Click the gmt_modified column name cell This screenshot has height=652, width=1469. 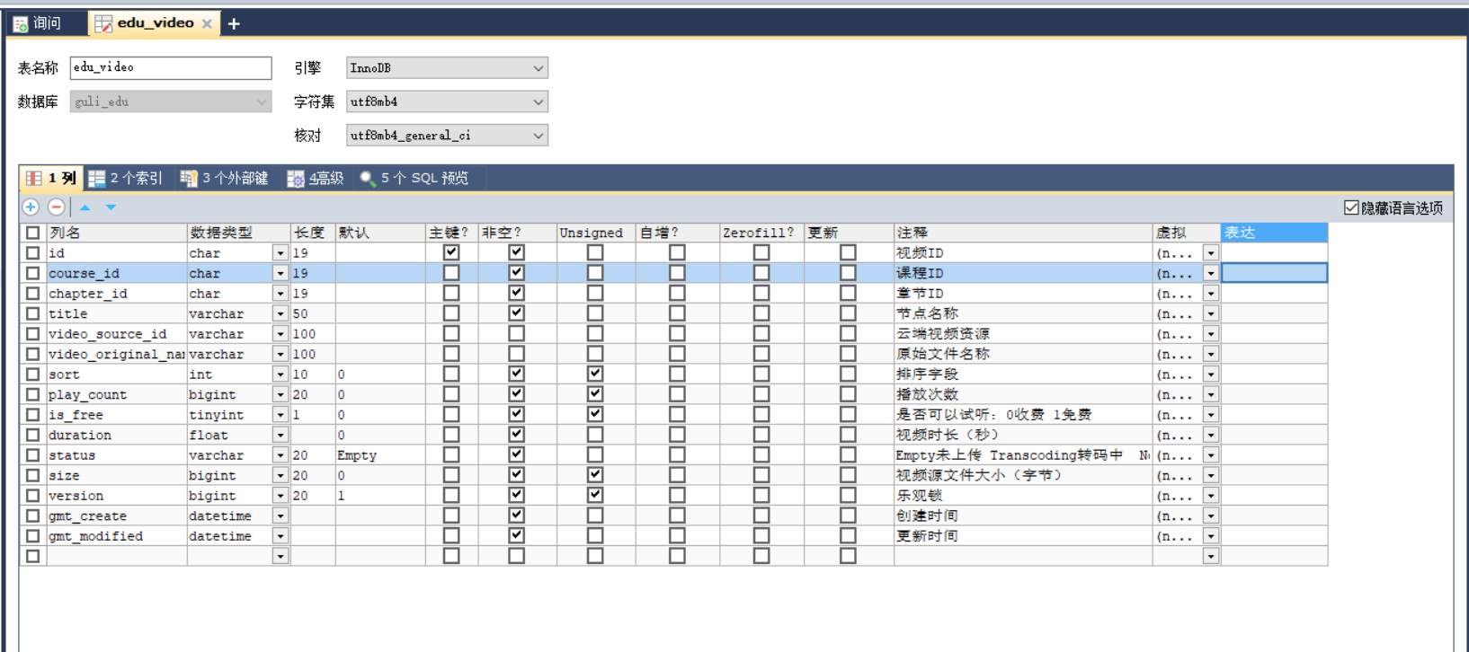pyautogui.click(x=116, y=536)
